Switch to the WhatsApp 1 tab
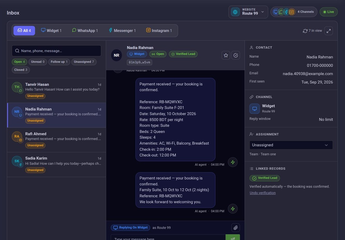Screen dimensions: 345x240 point(85,31)
